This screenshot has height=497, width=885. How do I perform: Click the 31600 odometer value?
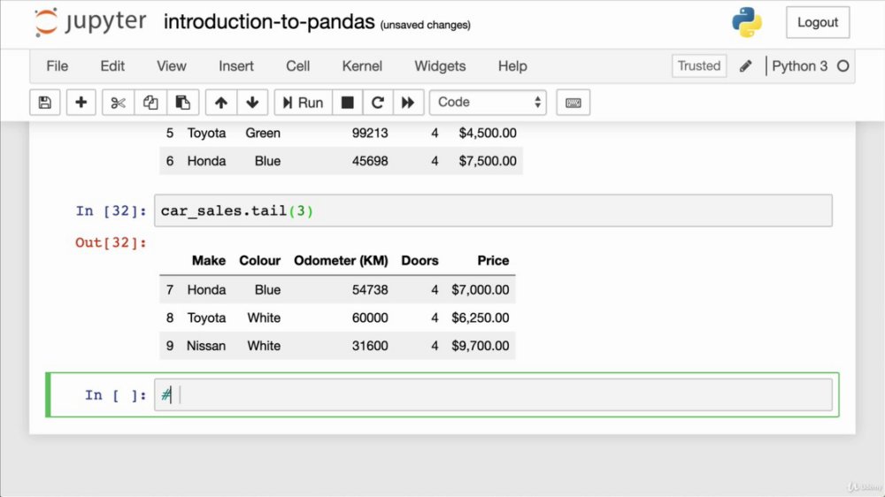point(370,346)
